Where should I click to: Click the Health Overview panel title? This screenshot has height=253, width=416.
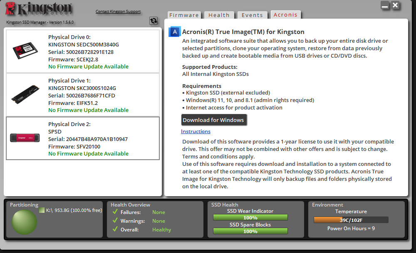(x=130, y=205)
